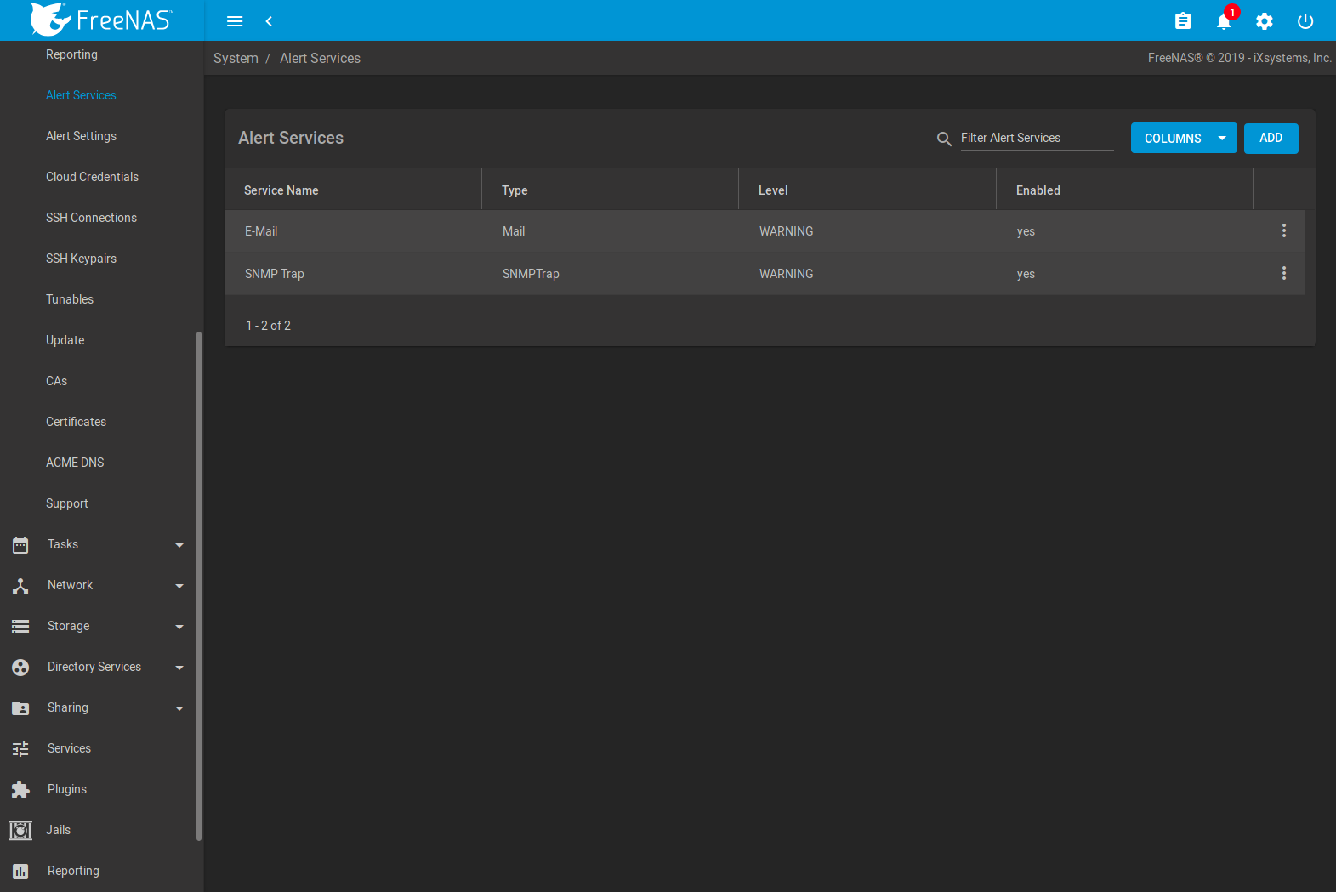This screenshot has height=892, width=1336.
Task: Open Certificates page
Action: click(76, 422)
